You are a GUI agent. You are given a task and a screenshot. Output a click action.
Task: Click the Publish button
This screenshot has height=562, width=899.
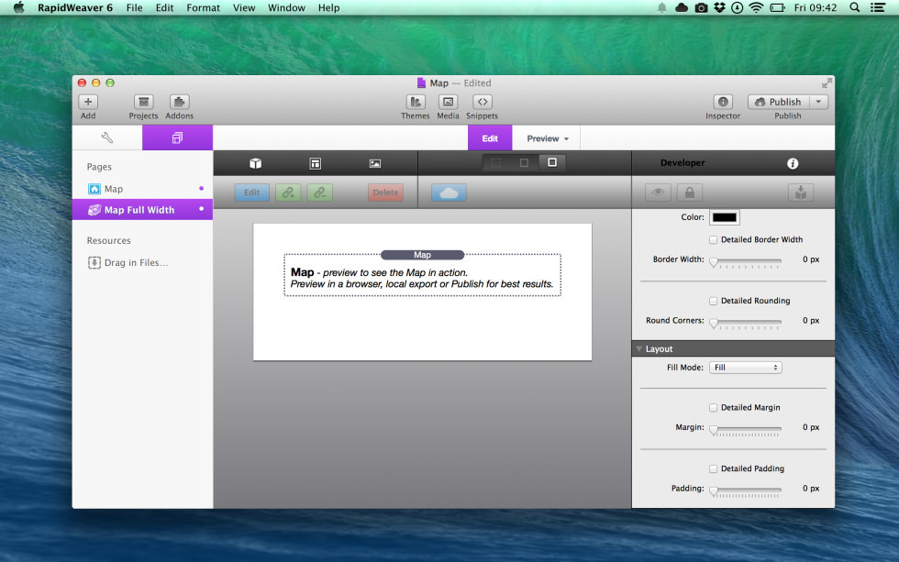pos(779,102)
